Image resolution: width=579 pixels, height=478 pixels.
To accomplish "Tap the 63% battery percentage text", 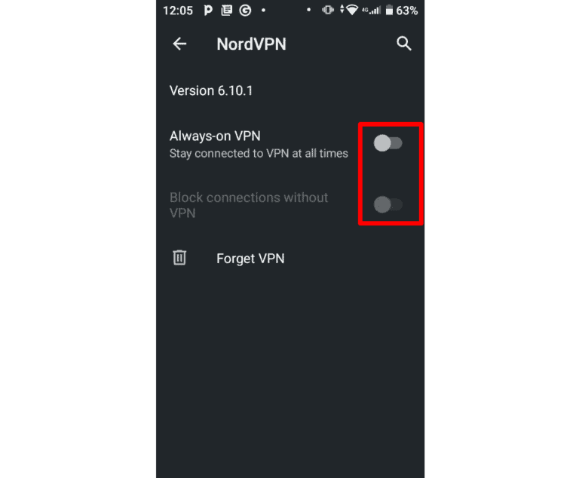I will click(406, 11).
